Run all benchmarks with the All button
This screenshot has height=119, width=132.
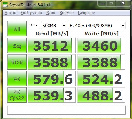tap(17, 29)
